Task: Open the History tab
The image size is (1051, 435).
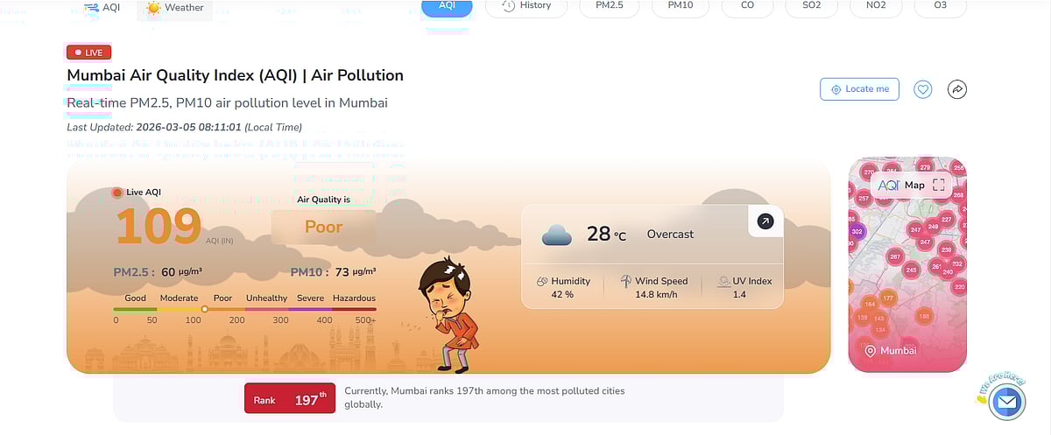Action: click(526, 6)
